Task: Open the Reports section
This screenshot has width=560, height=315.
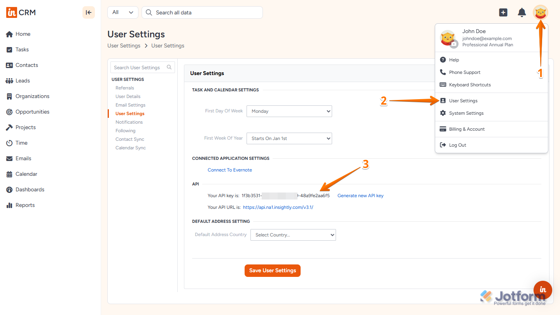Action: (24, 205)
